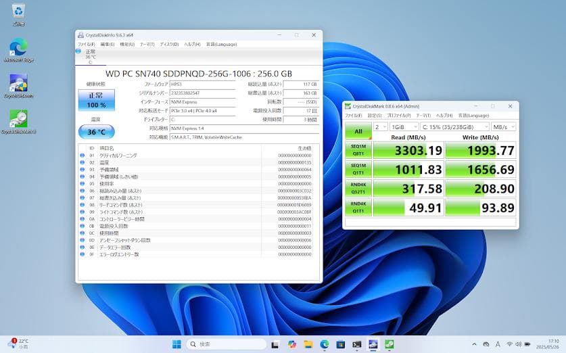Run the SEQ1M Q1T1 benchmark
The width and height of the screenshot is (566, 353).
pos(358,169)
